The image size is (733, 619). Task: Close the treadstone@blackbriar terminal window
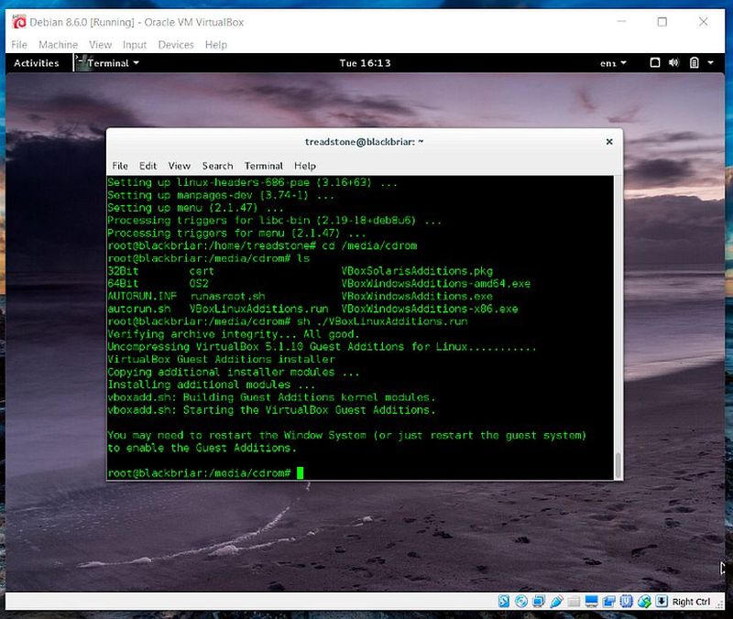[609, 142]
